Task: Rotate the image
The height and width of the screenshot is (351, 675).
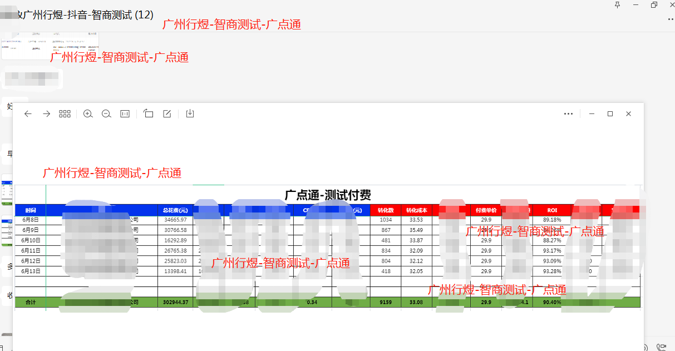Action: click(148, 113)
